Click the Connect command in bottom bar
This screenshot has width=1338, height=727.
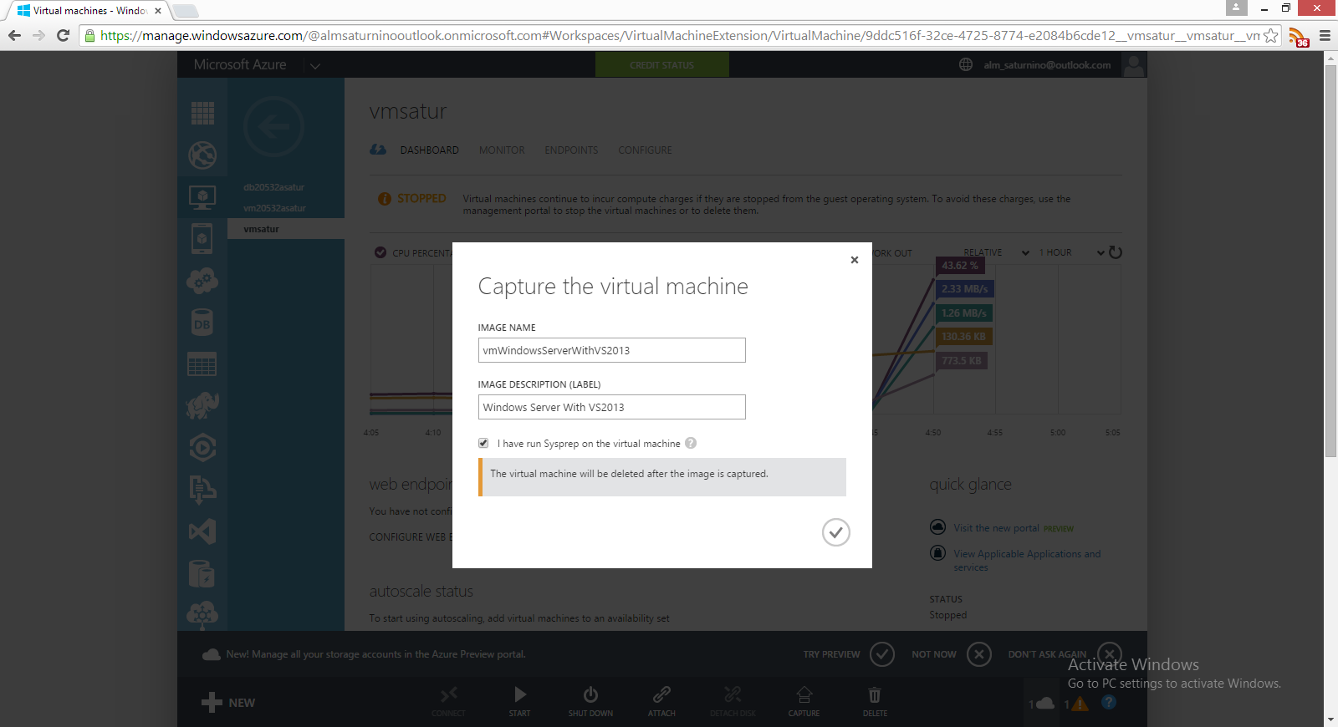coord(449,701)
